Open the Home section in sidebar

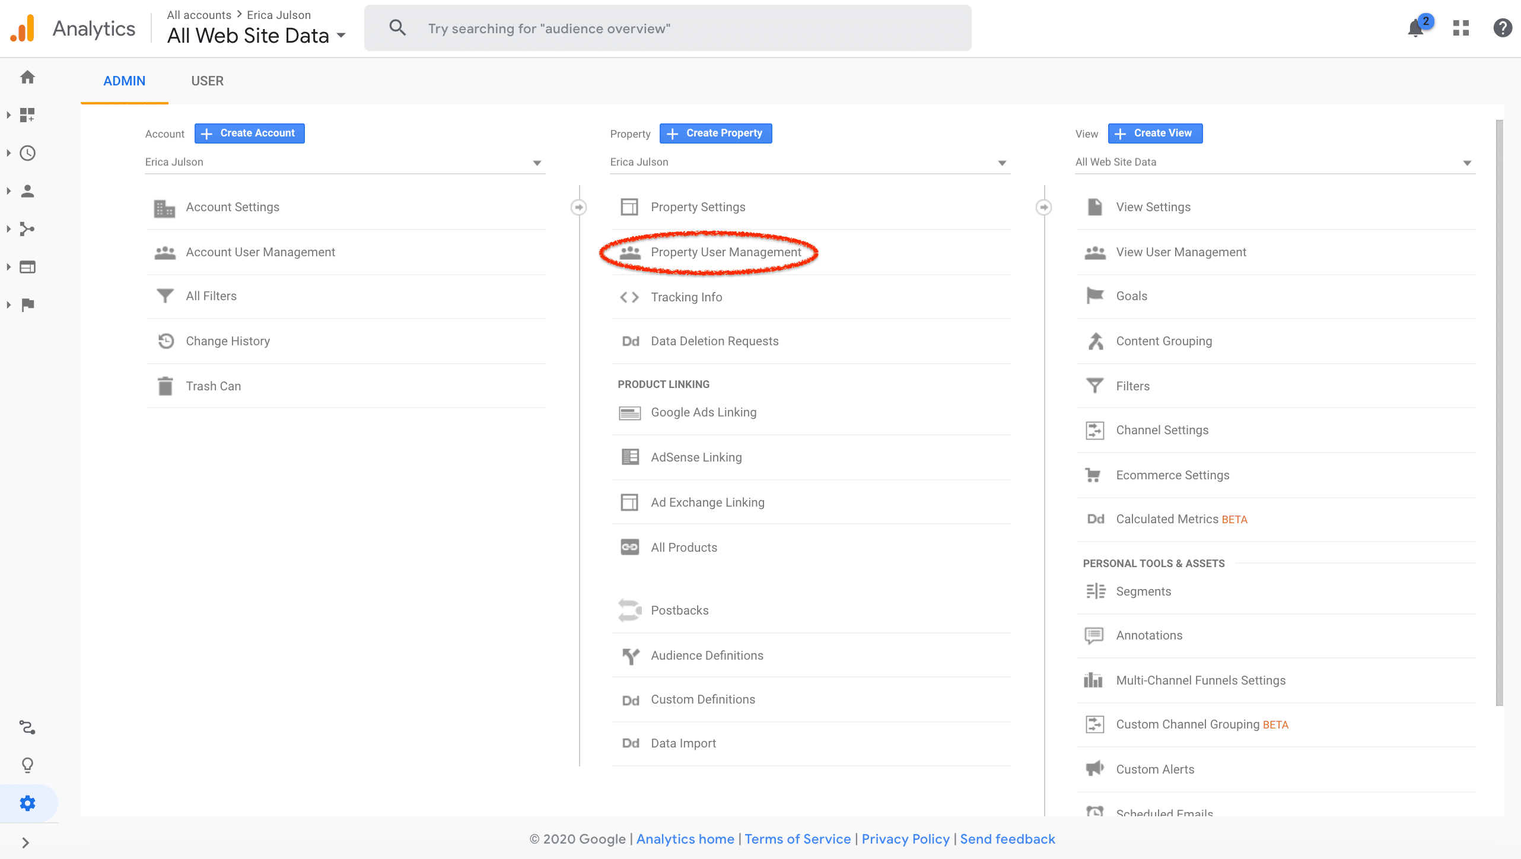(x=28, y=77)
